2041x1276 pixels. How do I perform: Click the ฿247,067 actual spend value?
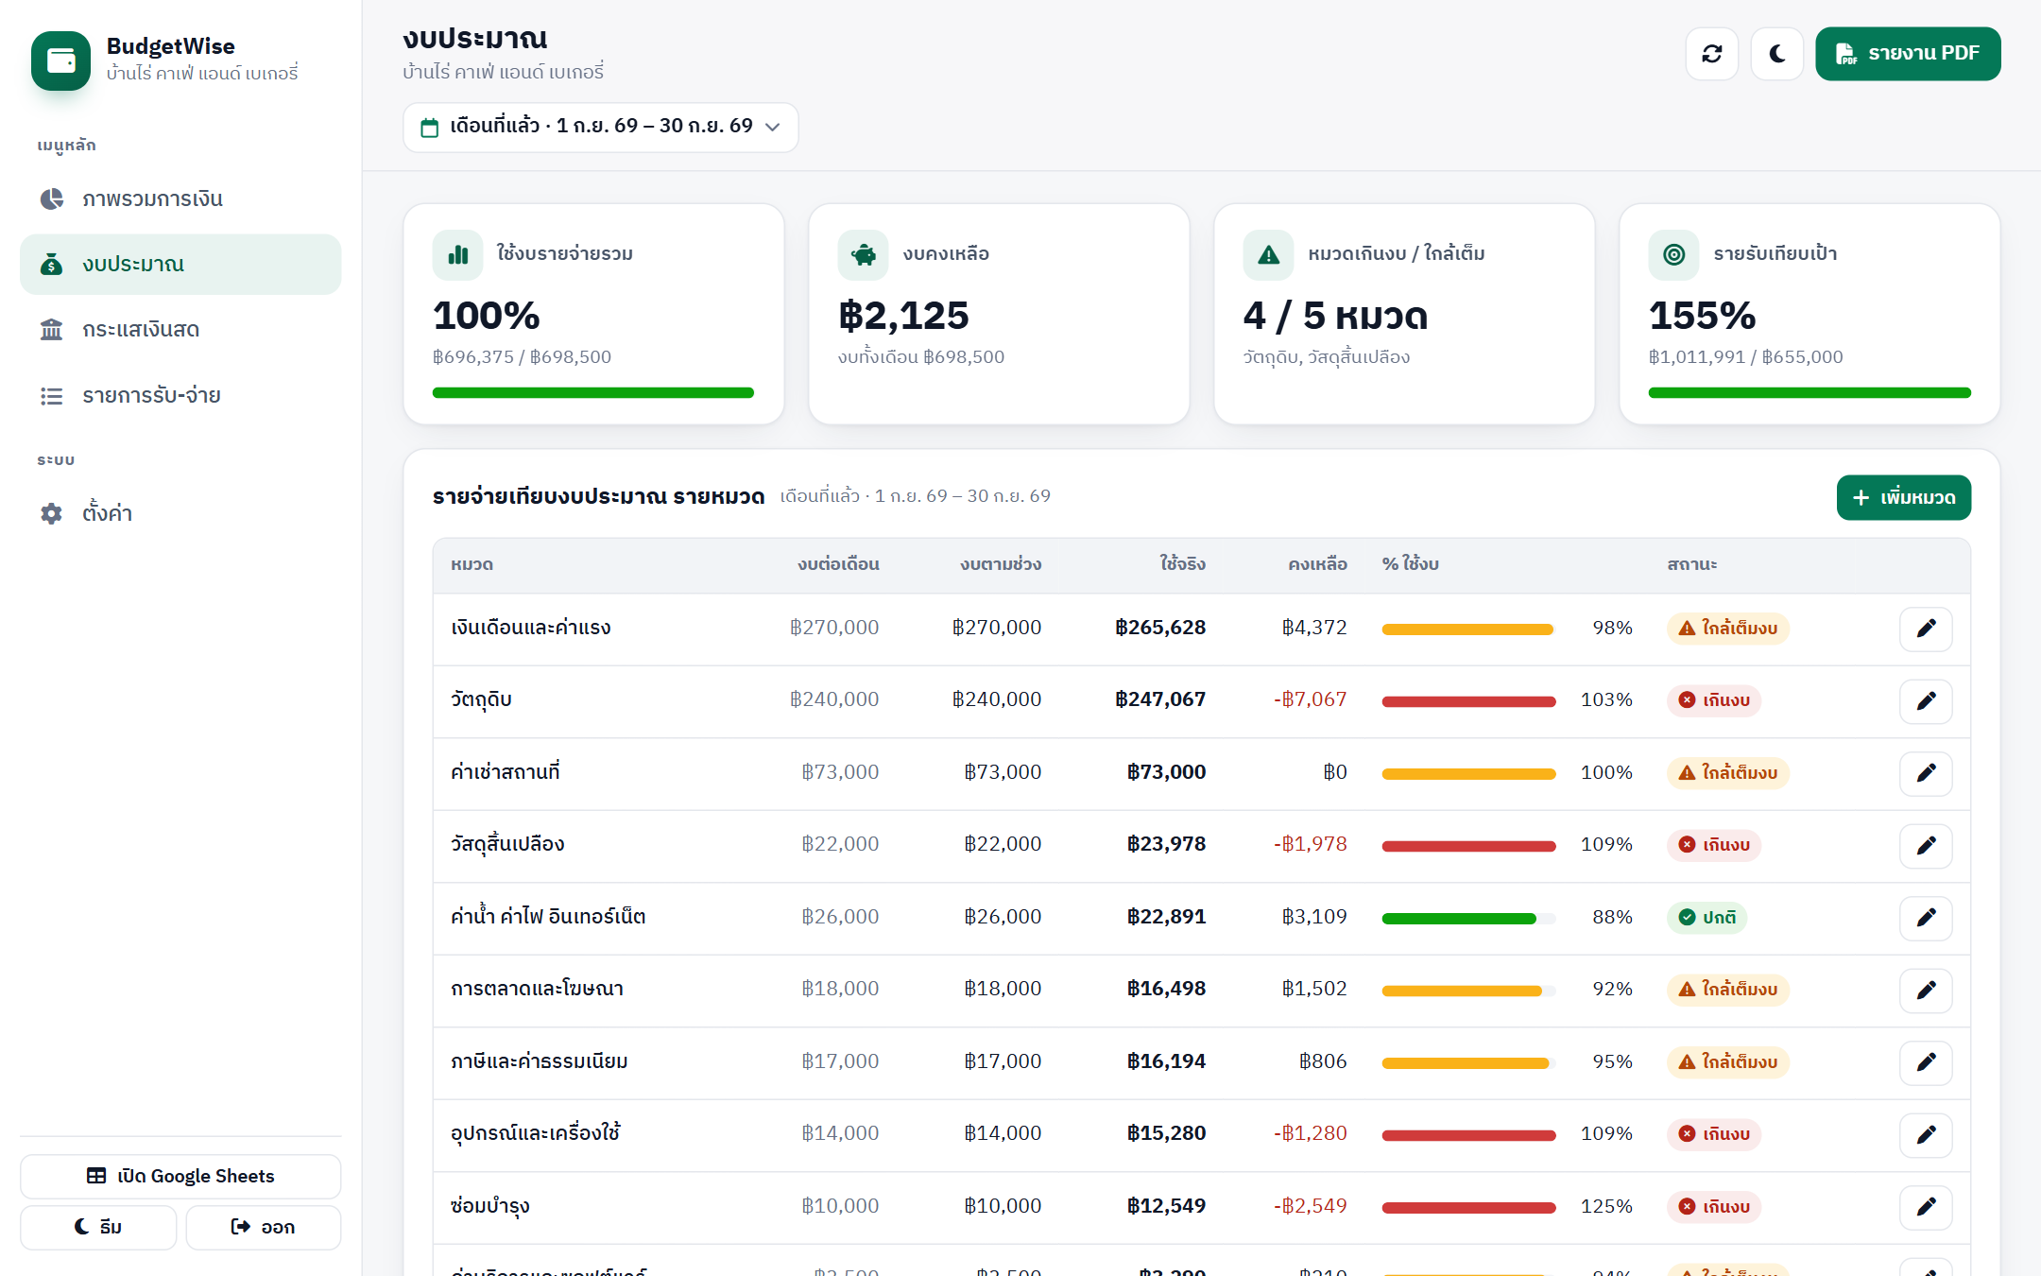(x=1160, y=699)
